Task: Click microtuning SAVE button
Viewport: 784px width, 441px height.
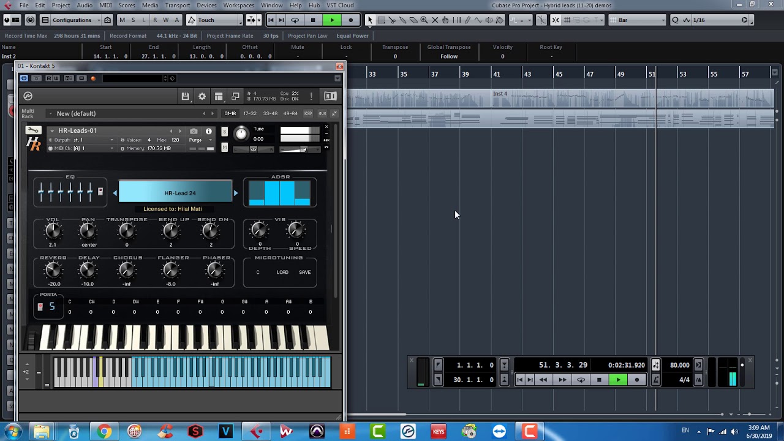Action: click(x=305, y=273)
